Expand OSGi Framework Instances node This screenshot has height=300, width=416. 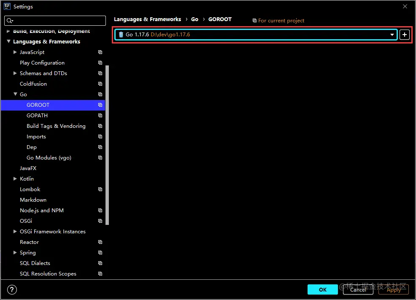click(x=15, y=231)
